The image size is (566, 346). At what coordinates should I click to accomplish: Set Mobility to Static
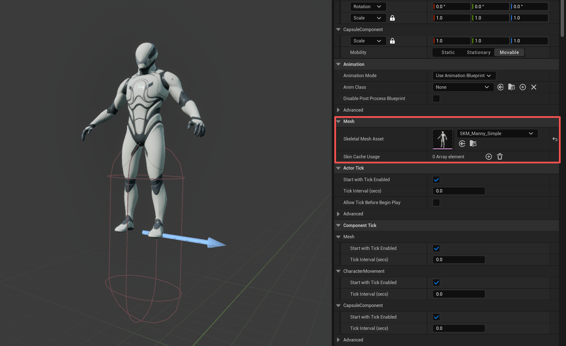pos(448,53)
